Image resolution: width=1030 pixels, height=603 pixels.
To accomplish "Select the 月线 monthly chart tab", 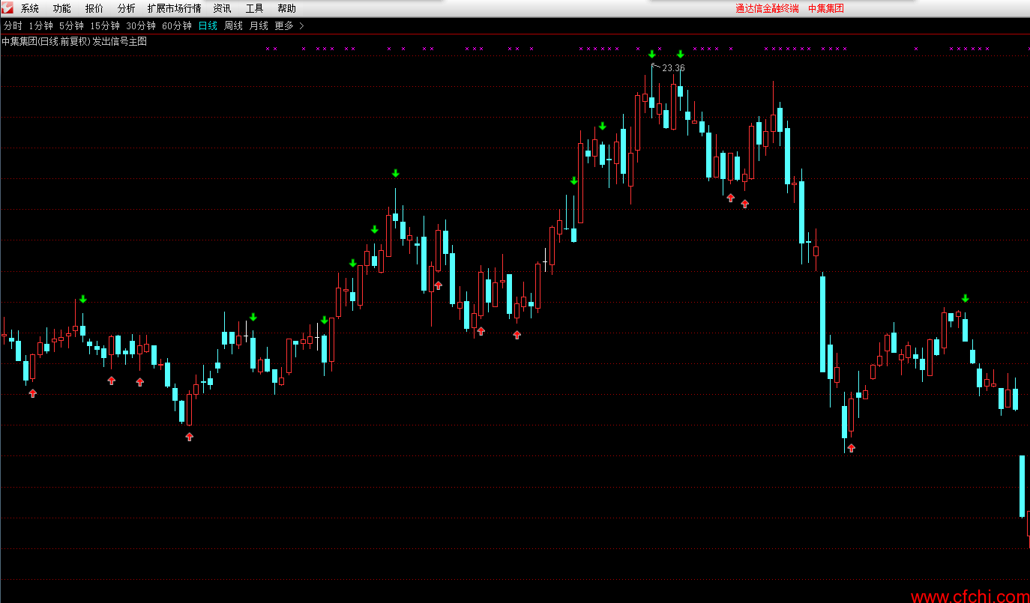I will pyautogui.click(x=259, y=26).
